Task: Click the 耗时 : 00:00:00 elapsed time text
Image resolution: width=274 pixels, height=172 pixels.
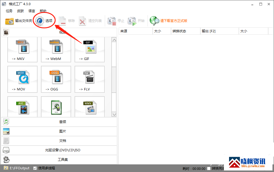Action: pos(194,169)
